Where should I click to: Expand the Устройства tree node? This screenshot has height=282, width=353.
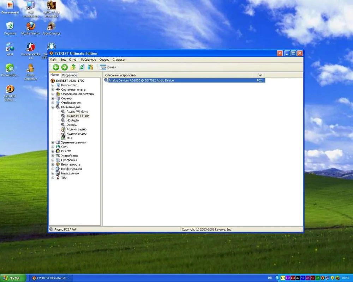tap(53, 155)
